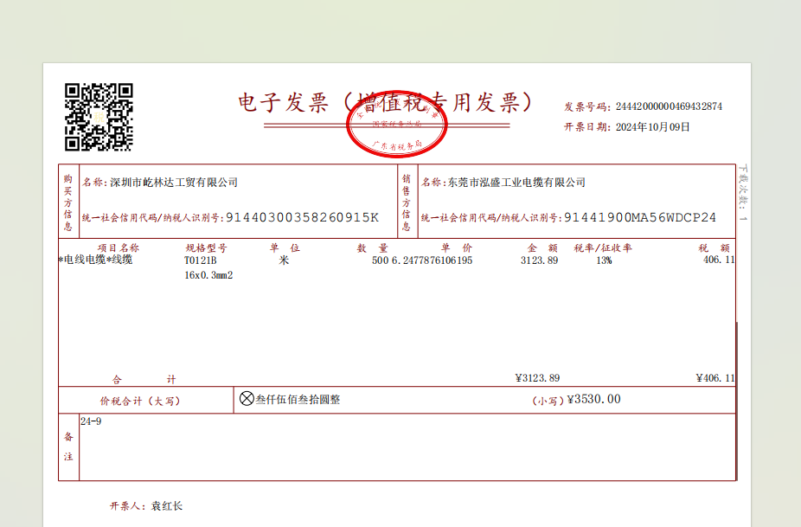The height and width of the screenshot is (527, 801).
Task: Click the total amount ¥3123.89
Action: [x=537, y=378]
